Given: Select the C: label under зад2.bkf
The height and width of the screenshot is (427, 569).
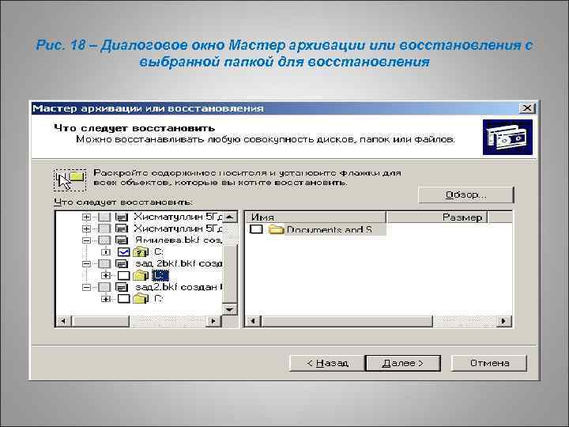Looking at the screenshot, I should point(159,298).
